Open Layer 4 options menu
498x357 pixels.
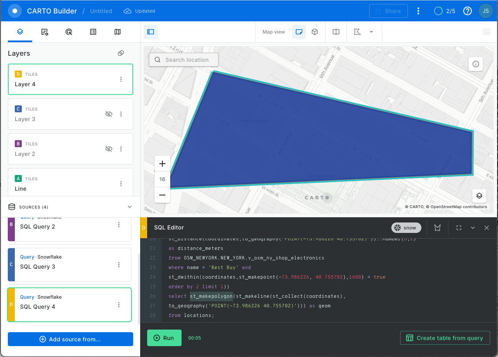[x=121, y=79]
